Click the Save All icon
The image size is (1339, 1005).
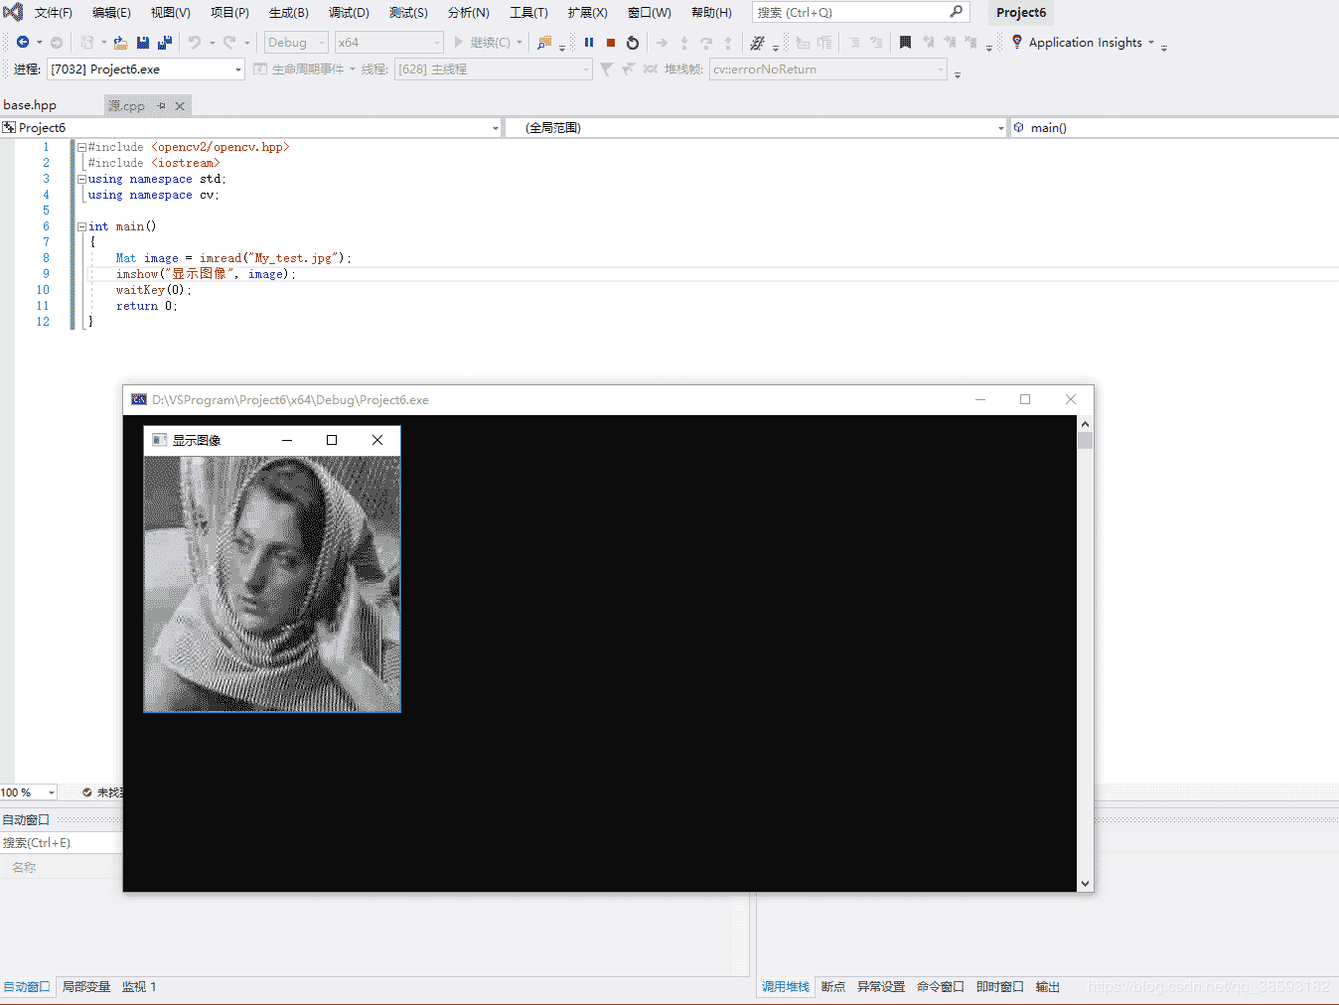point(165,43)
